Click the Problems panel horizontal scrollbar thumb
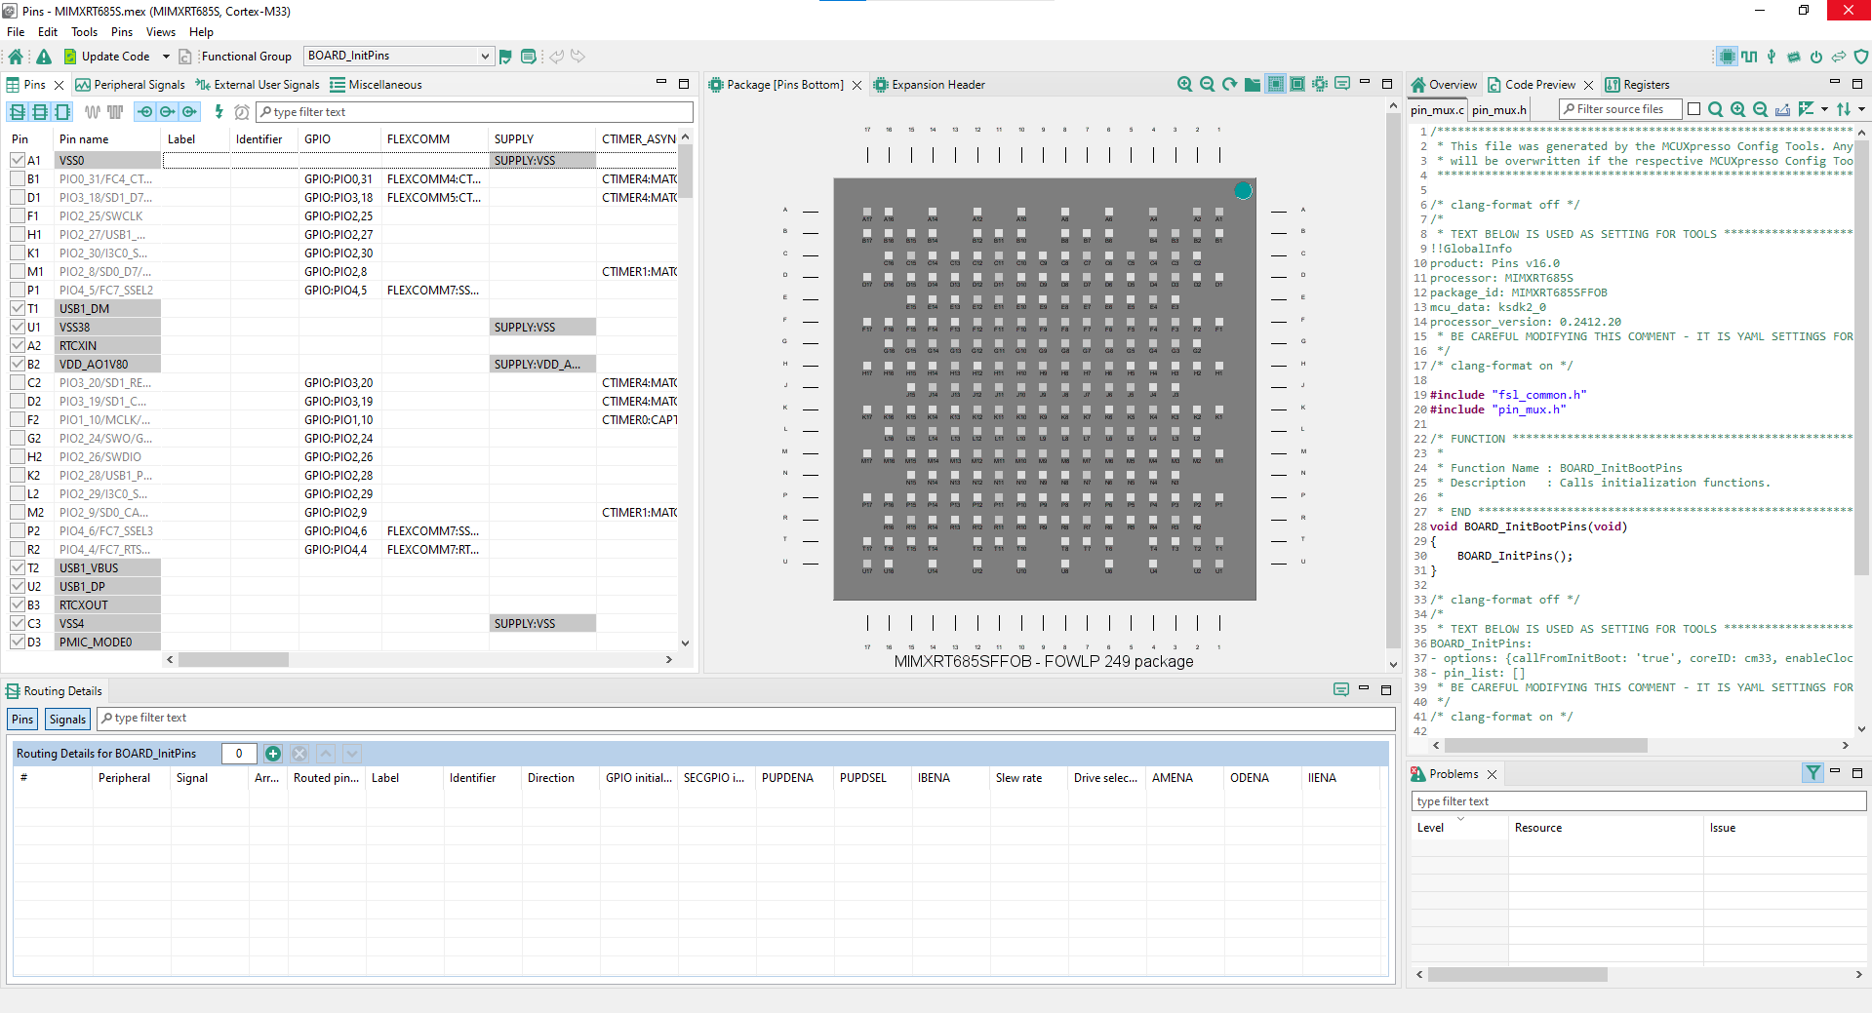The image size is (1872, 1013). [x=1518, y=975]
